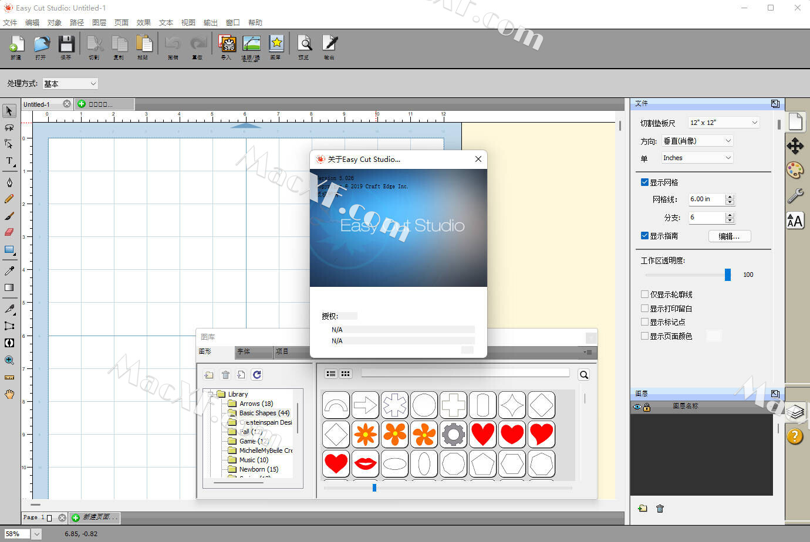The width and height of the screenshot is (810, 542).
Task: Close the 关于Easy Cut Studio dialog
Action: pyautogui.click(x=478, y=159)
